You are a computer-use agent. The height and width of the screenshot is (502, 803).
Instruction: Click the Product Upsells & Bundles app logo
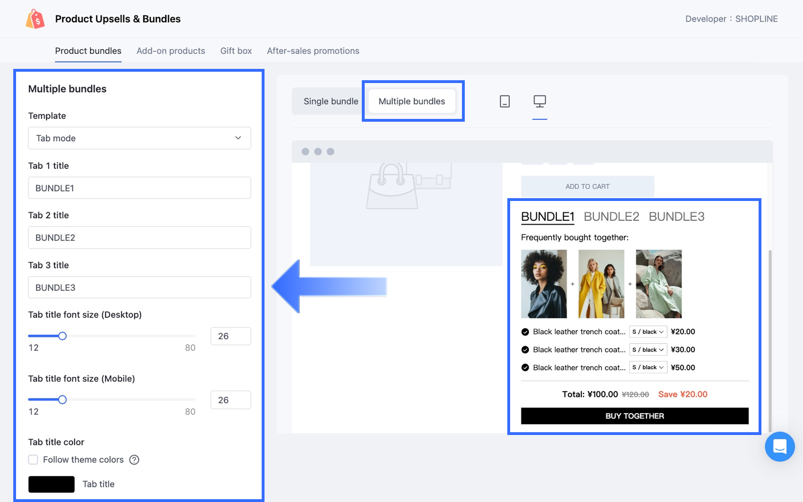pos(35,19)
